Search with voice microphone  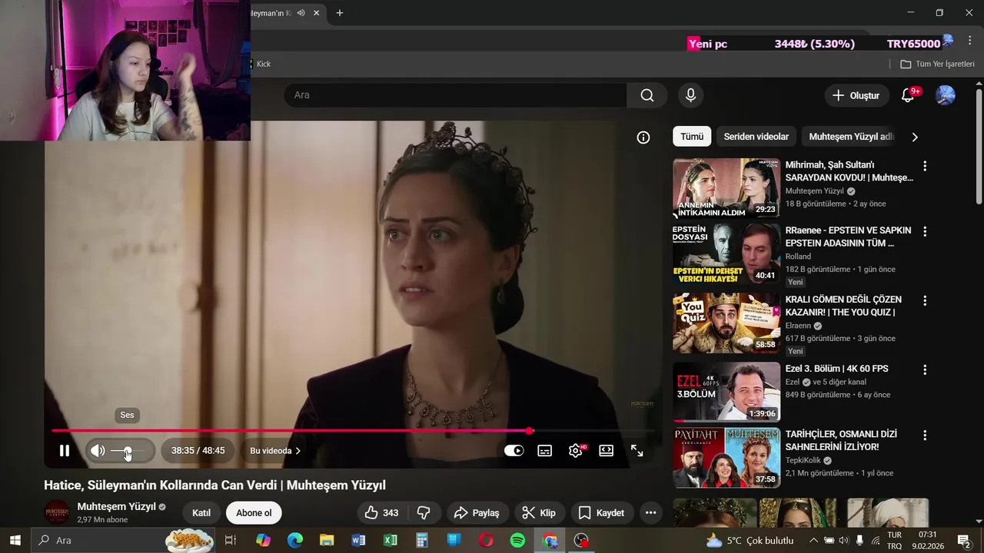point(690,95)
